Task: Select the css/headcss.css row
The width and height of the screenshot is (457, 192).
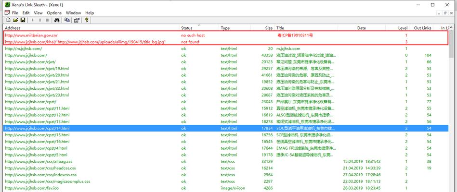Action: pyautogui.click(x=226, y=168)
